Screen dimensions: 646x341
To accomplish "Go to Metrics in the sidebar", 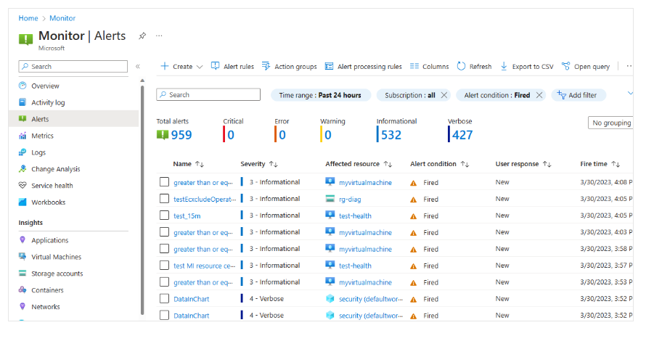I will pyautogui.click(x=42, y=136).
